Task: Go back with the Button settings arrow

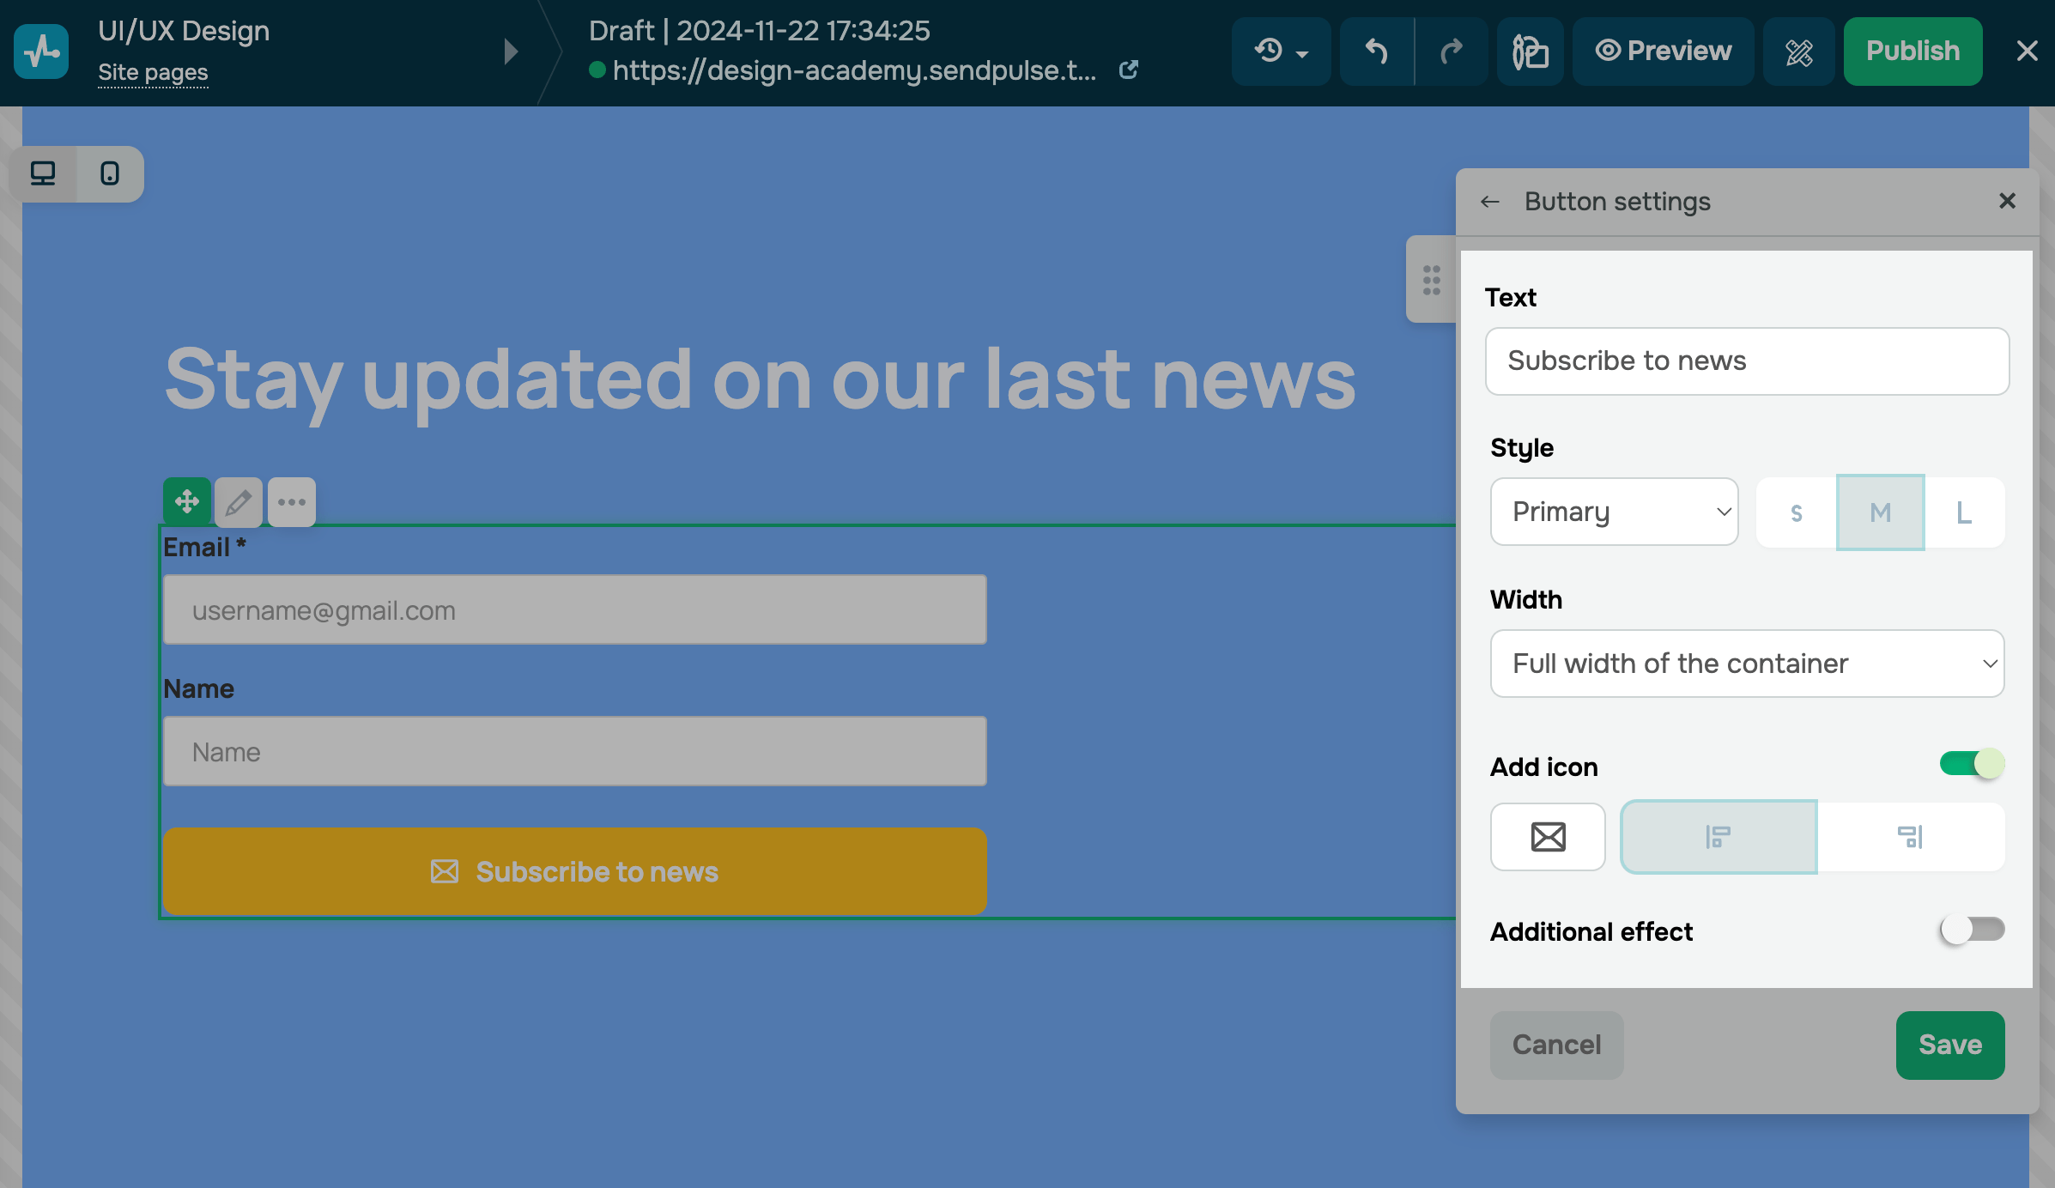Action: [x=1490, y=202]
